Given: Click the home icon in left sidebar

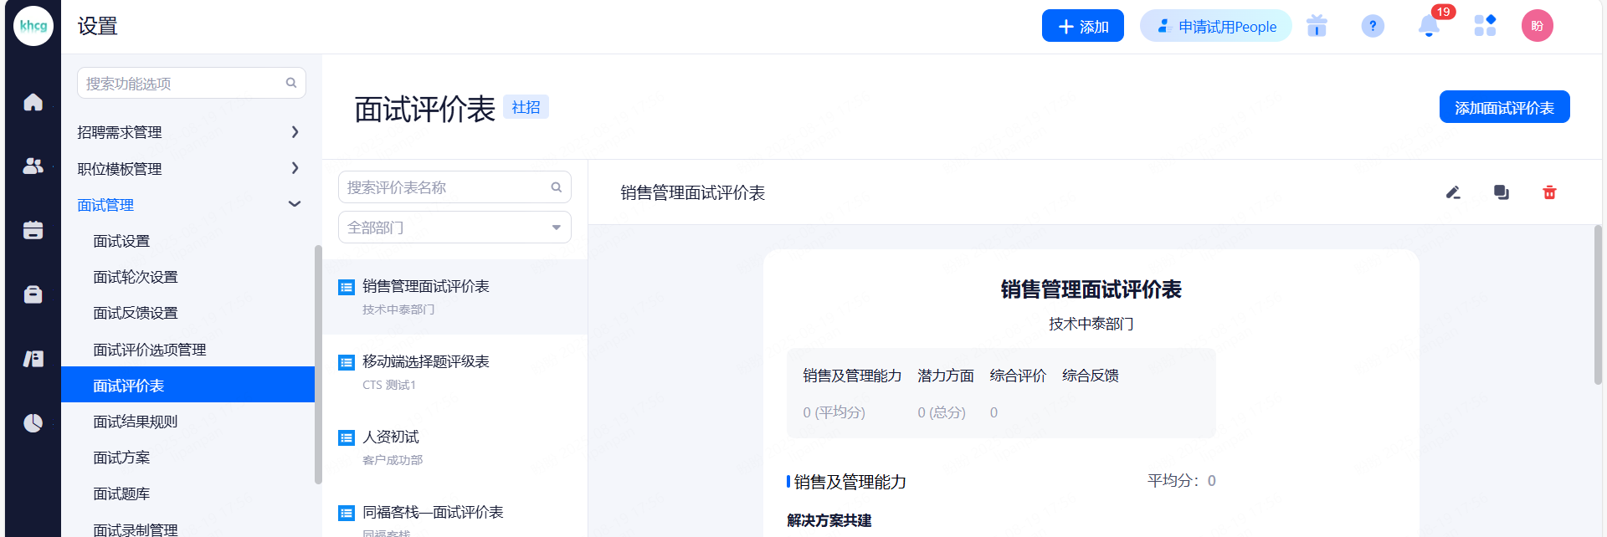Looking at the screenshot, I should point(33,102).
